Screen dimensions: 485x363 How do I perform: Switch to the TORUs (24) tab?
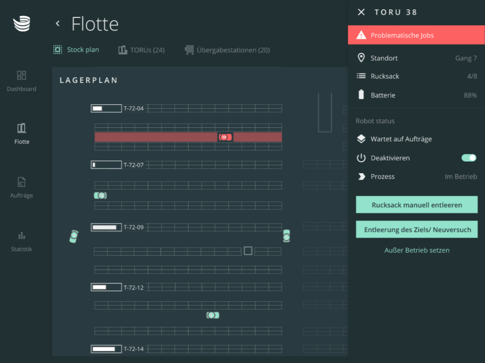coord(141,50)
